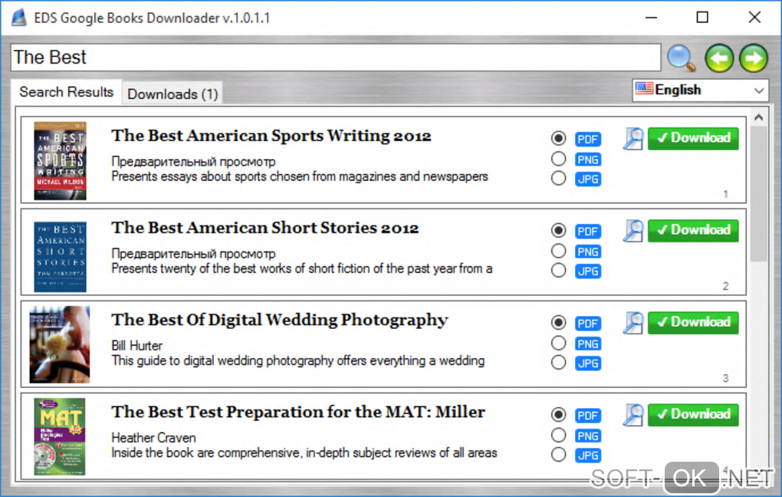The image size is (782, 497).
Task: Download The Best American Short Stories 2012
Action: [x=693, y=231]
